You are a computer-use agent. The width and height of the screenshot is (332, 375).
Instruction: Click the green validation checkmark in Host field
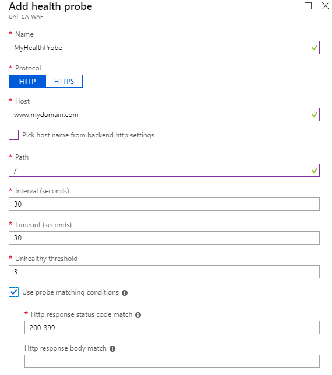pyautogui.click(x=315, y=115)
